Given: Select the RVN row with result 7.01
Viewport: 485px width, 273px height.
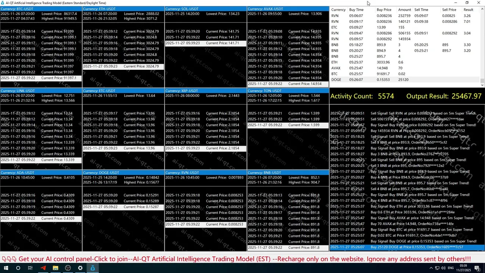Looking at the screenshot, I should (x=405, y=22).
